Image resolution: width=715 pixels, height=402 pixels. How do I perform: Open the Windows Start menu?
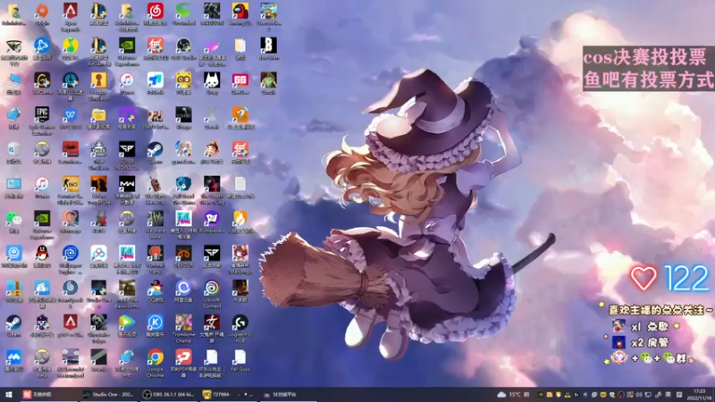point(8,394)
